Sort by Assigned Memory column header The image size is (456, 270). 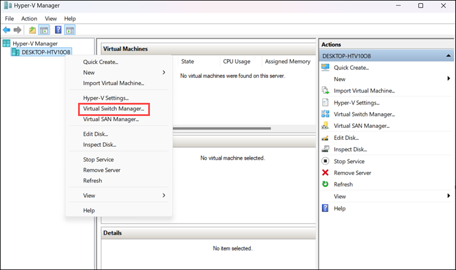(x=288, y=61)
